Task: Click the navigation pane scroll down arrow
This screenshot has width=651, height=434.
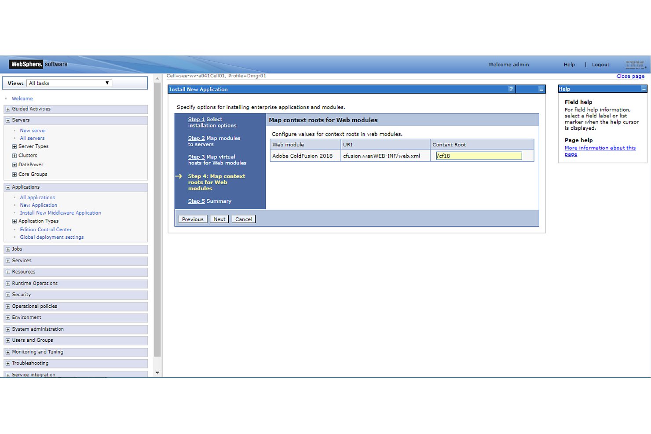Action: pos(157,373)
